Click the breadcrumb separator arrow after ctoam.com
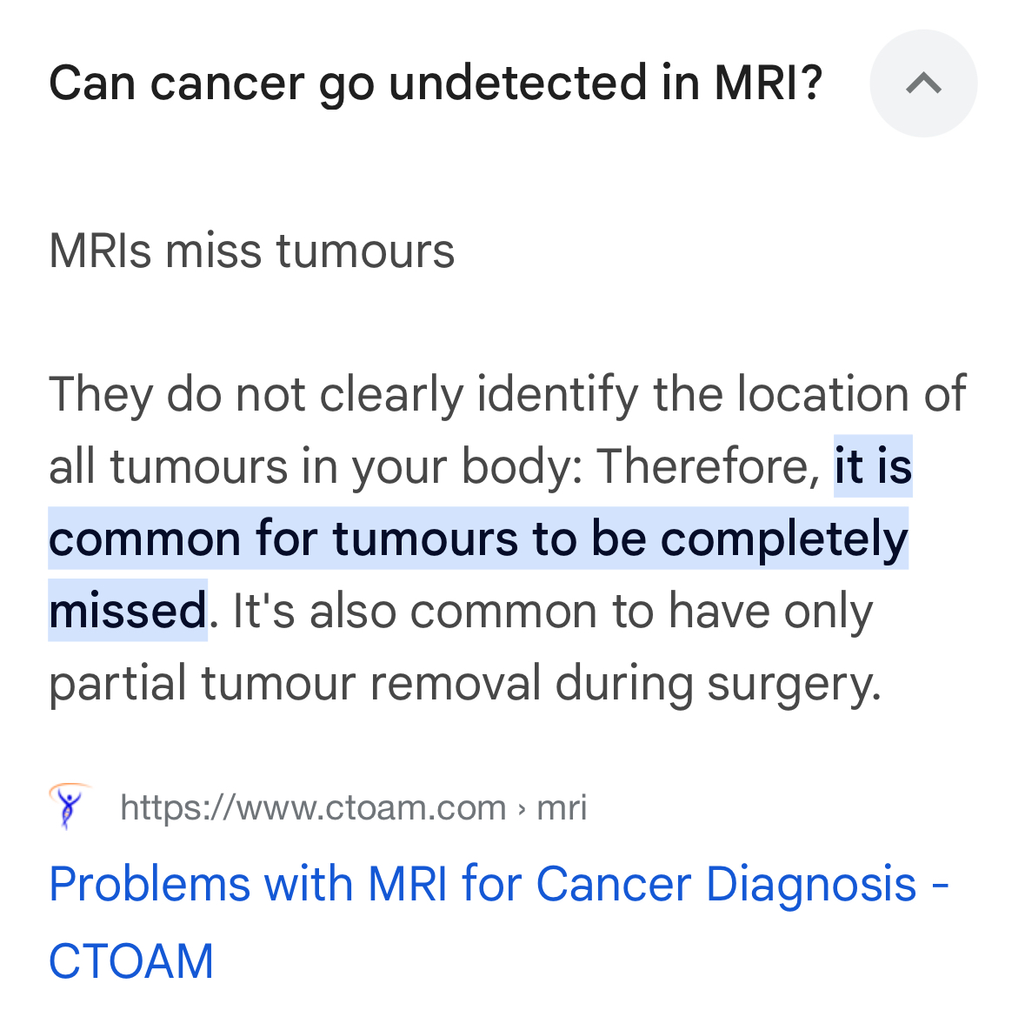The width and height of the screenshot is (1025, 1017). (522, 809)
